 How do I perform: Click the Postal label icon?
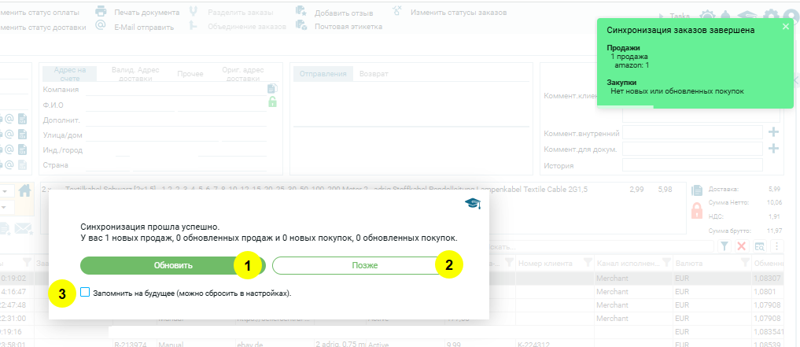(x=300, y=26)
